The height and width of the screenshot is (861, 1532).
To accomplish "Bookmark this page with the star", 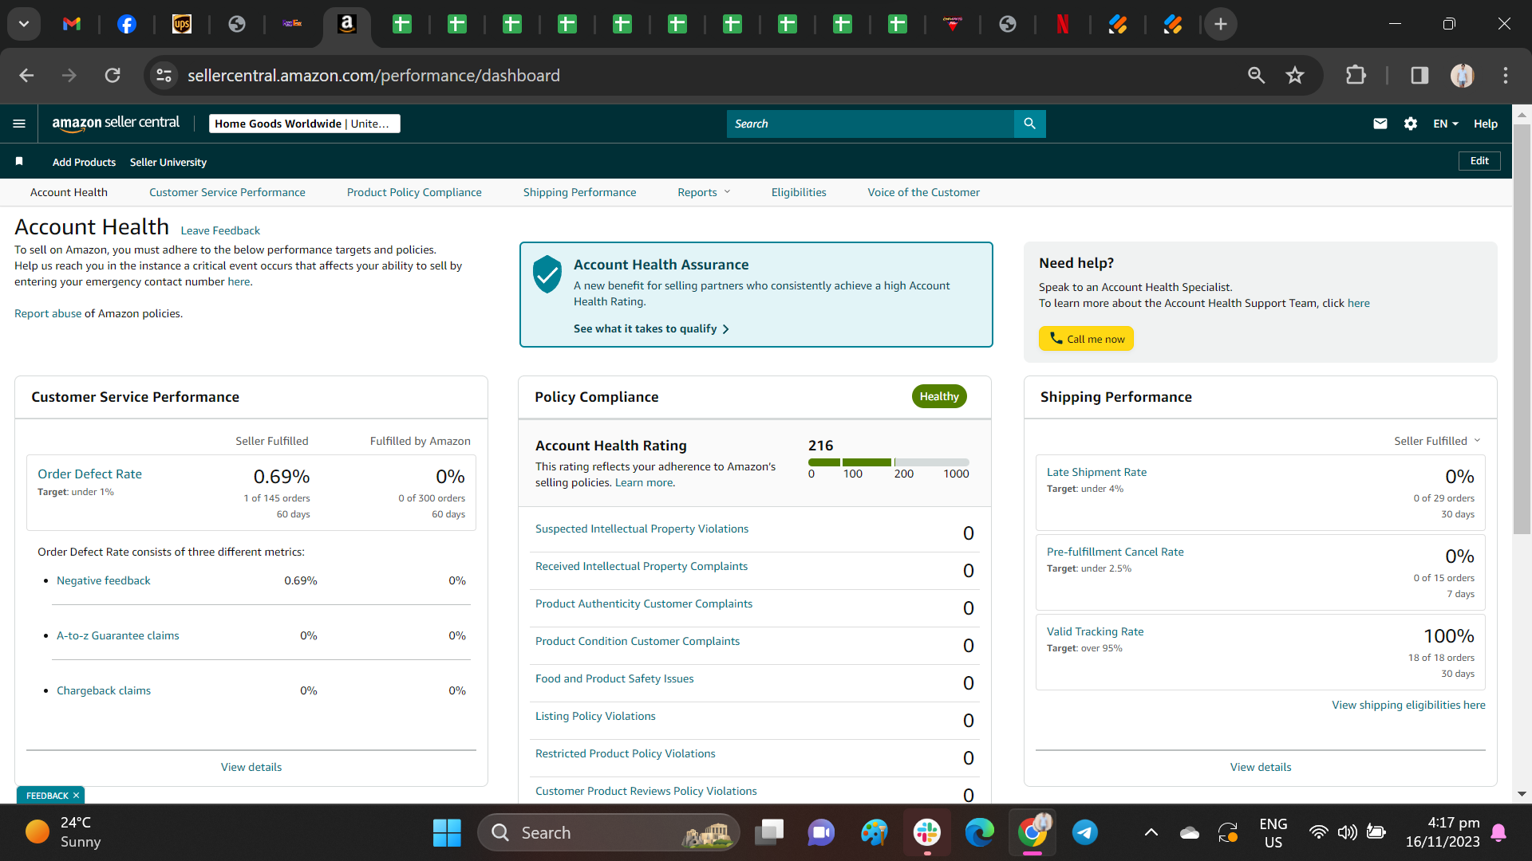I will point(1294,75).
